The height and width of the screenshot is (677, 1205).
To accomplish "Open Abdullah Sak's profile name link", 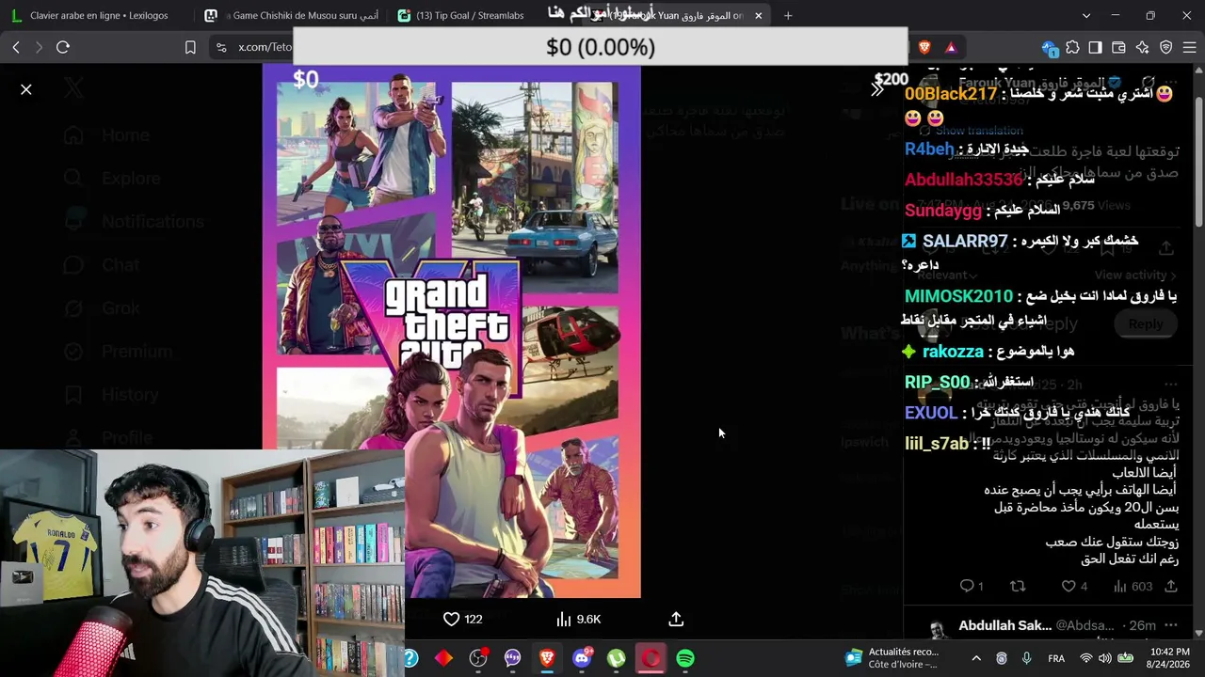I will pyautogui.click(x=1004, y=625).
